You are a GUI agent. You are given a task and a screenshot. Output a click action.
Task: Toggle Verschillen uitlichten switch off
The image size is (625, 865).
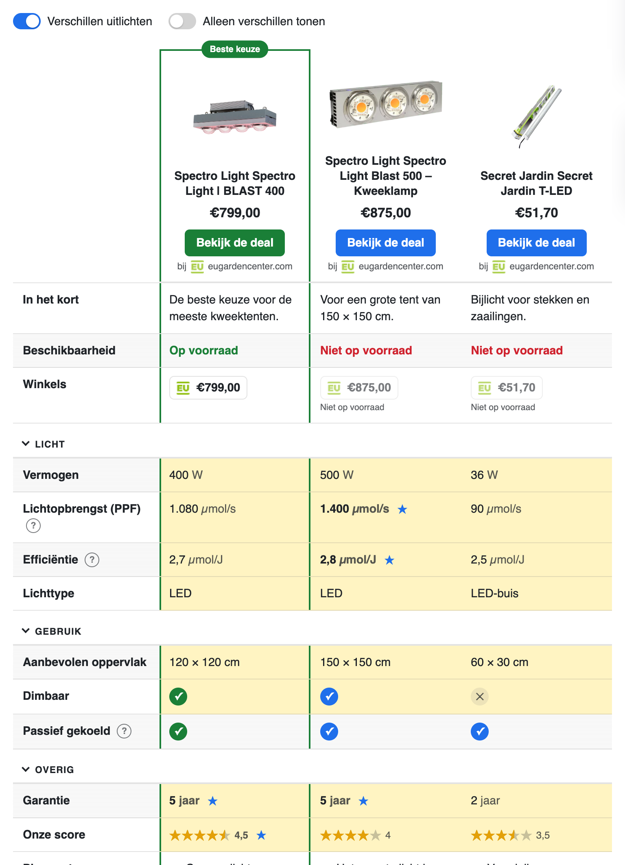(27, 21)
